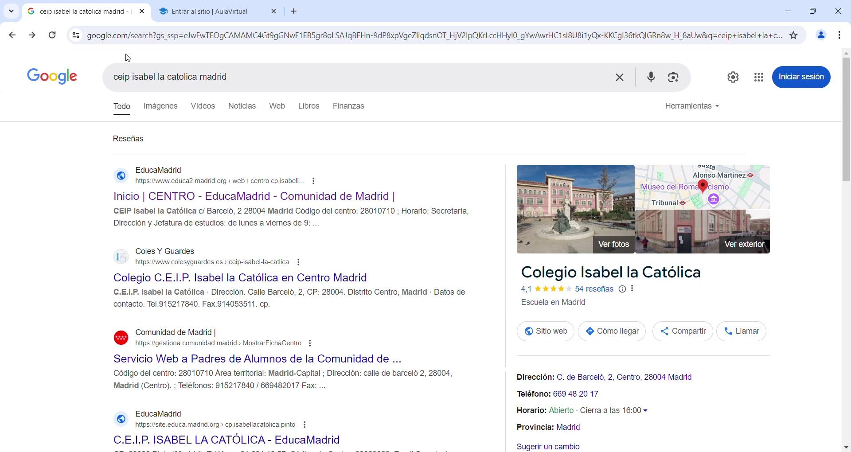Image resolution: width=851 pixels, height=452 pixels.
Task: Click the map thumbnail of the school
Action: [x=702, y=187]
